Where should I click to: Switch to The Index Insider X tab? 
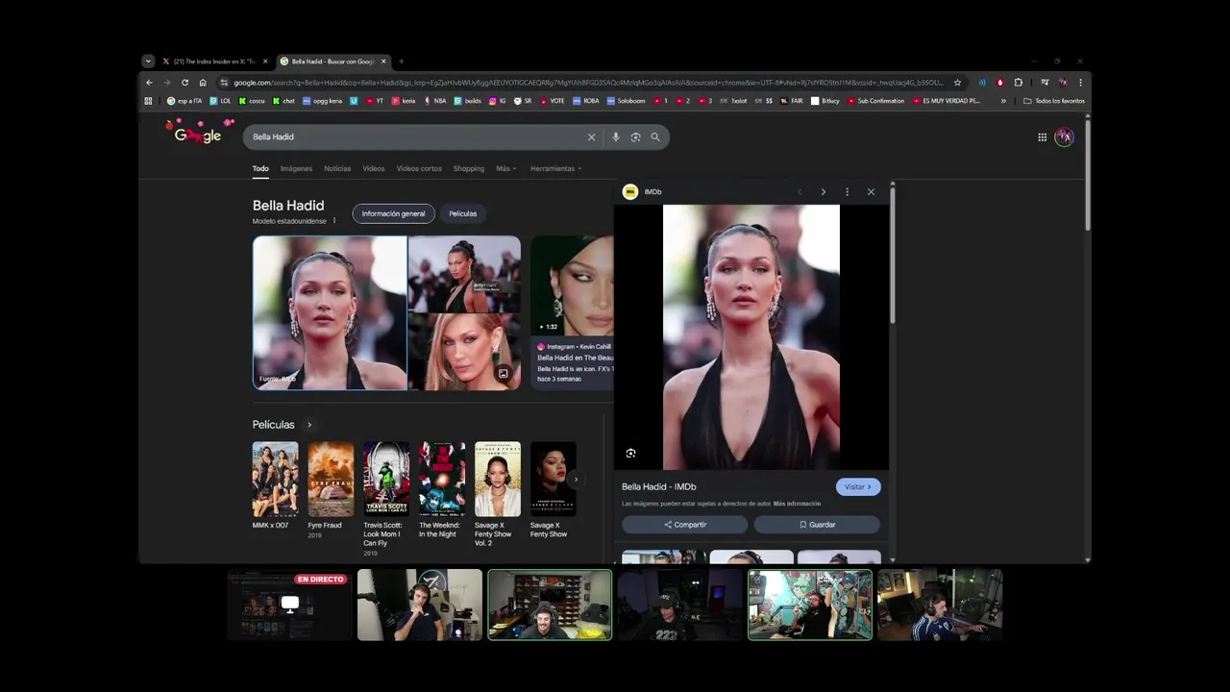click(214, 62)
